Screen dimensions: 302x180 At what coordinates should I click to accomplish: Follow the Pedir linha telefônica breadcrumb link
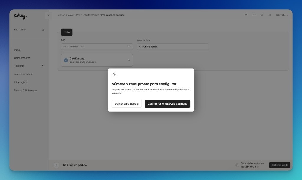[87, 15]
